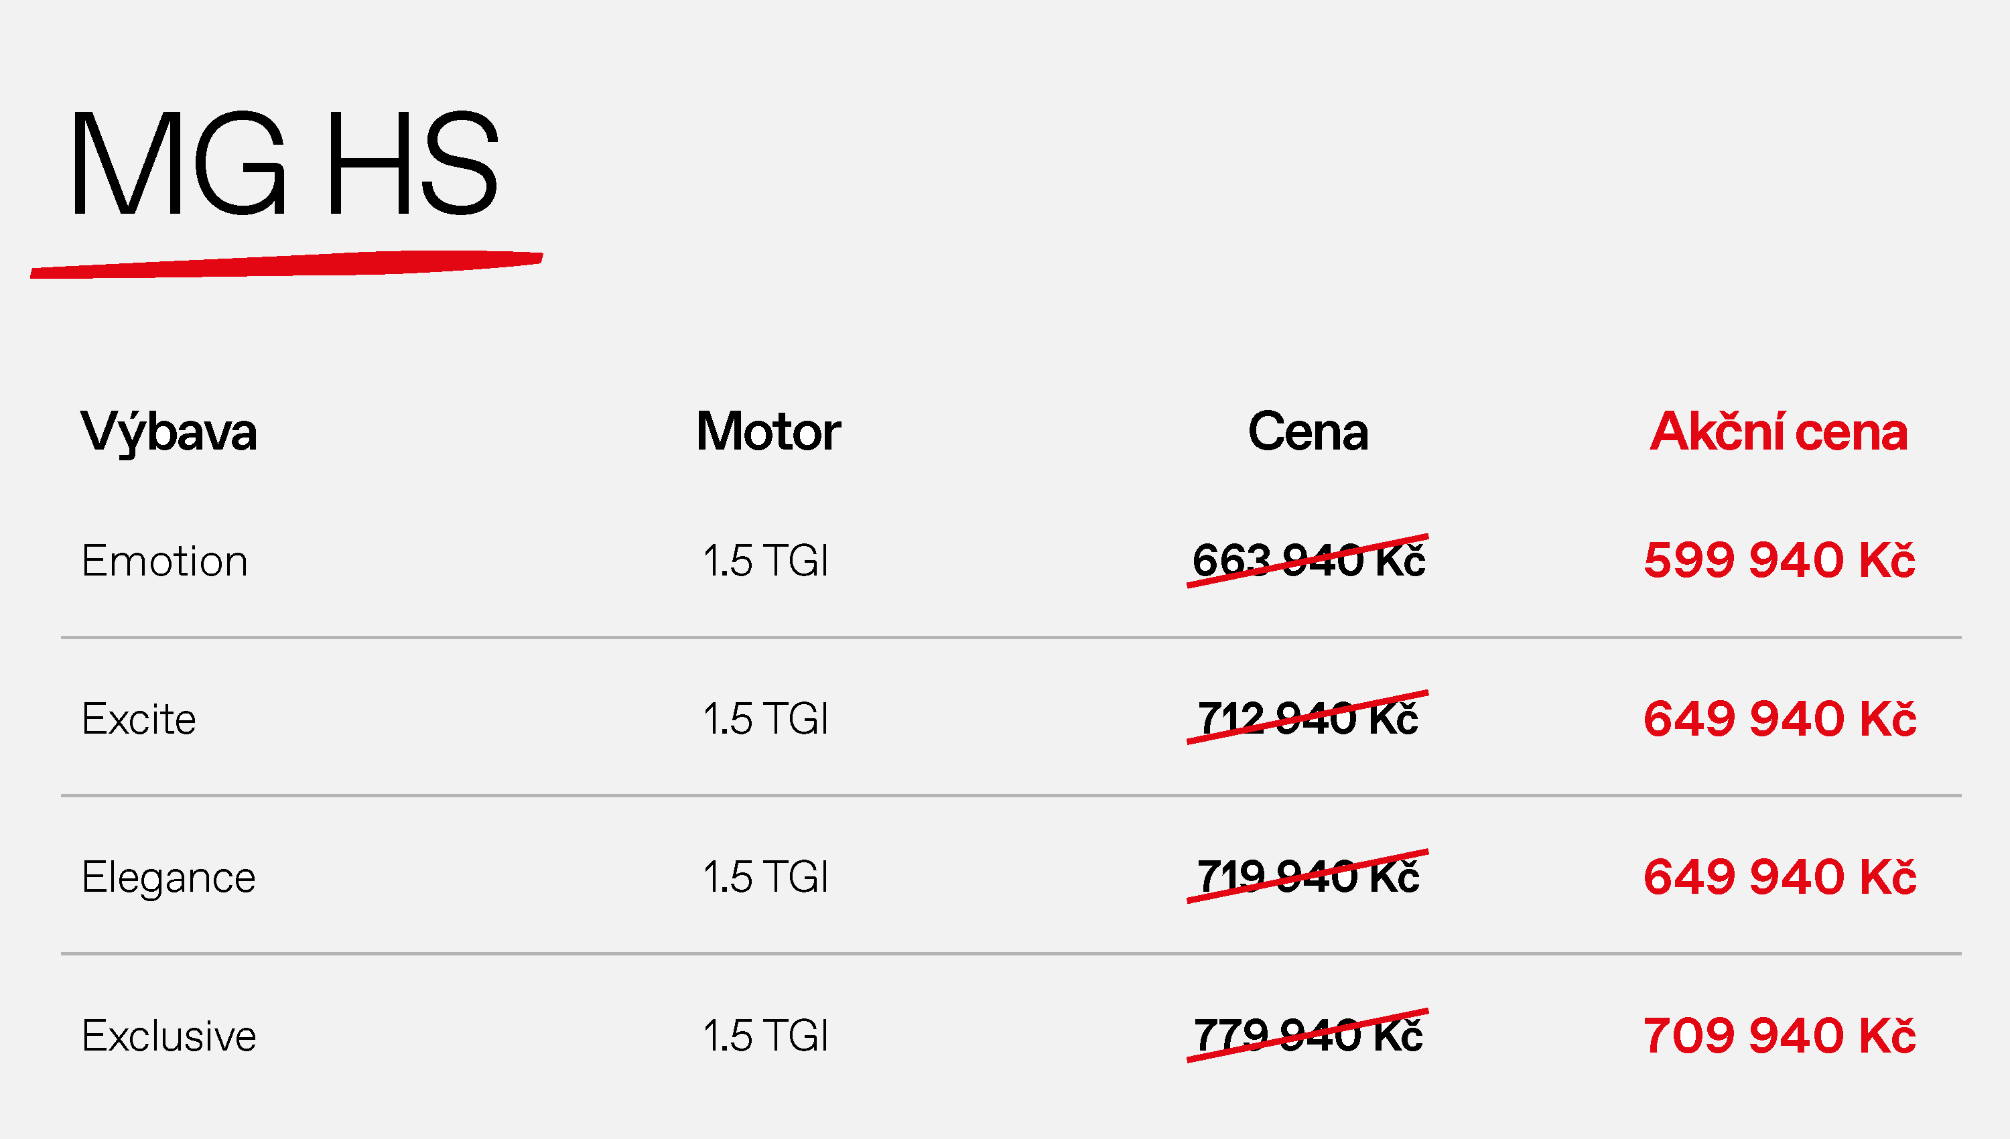
Task: Click crossed-out price 779 940 Kč
Action: pos(1308,1035)
